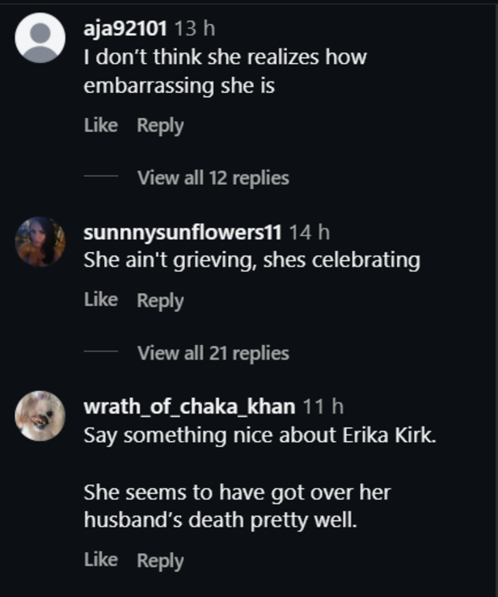Viewport: 498px width, 597px height.
Task: Reply to wrath_of_chaka_khan's comment
Action: pyautogui.click(x=160, y=560)
